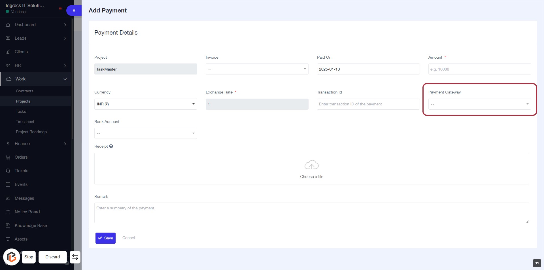Cancel adding the payment
Screen dimensions: 544x270
[128, 238]
